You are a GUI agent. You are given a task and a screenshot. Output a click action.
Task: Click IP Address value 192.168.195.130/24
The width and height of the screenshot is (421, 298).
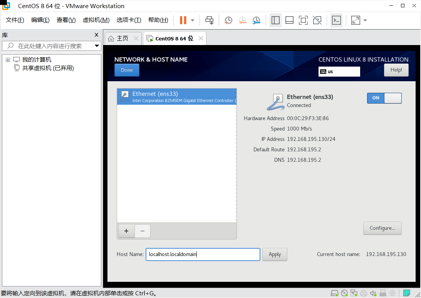point(311,139)
